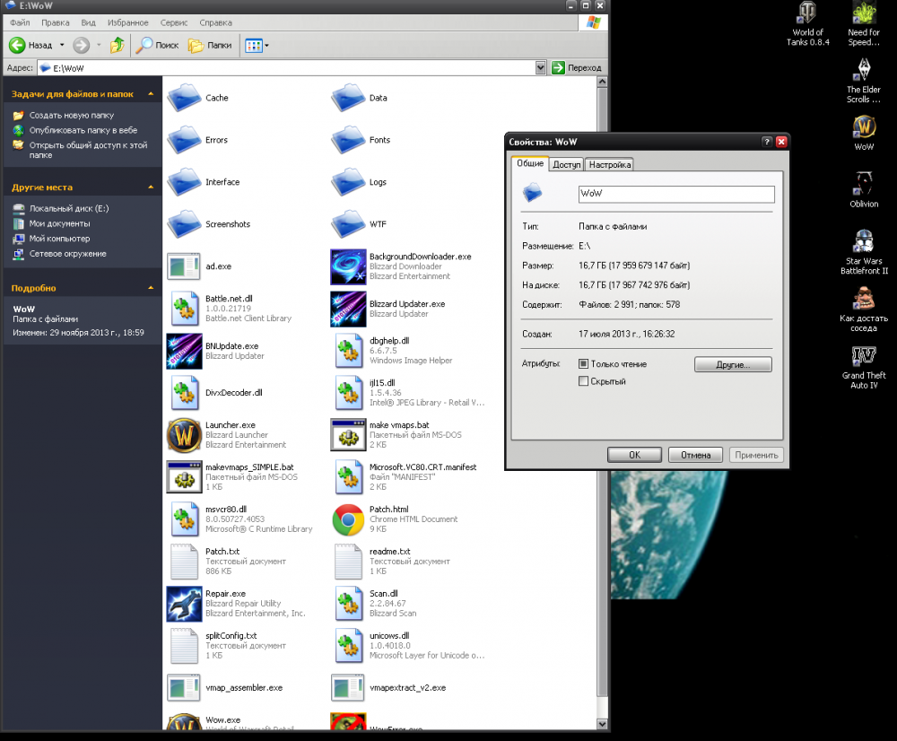Select the dbghelp.dll file icon
The height and width of the screenshot is (741, 897).
[348, 351]
